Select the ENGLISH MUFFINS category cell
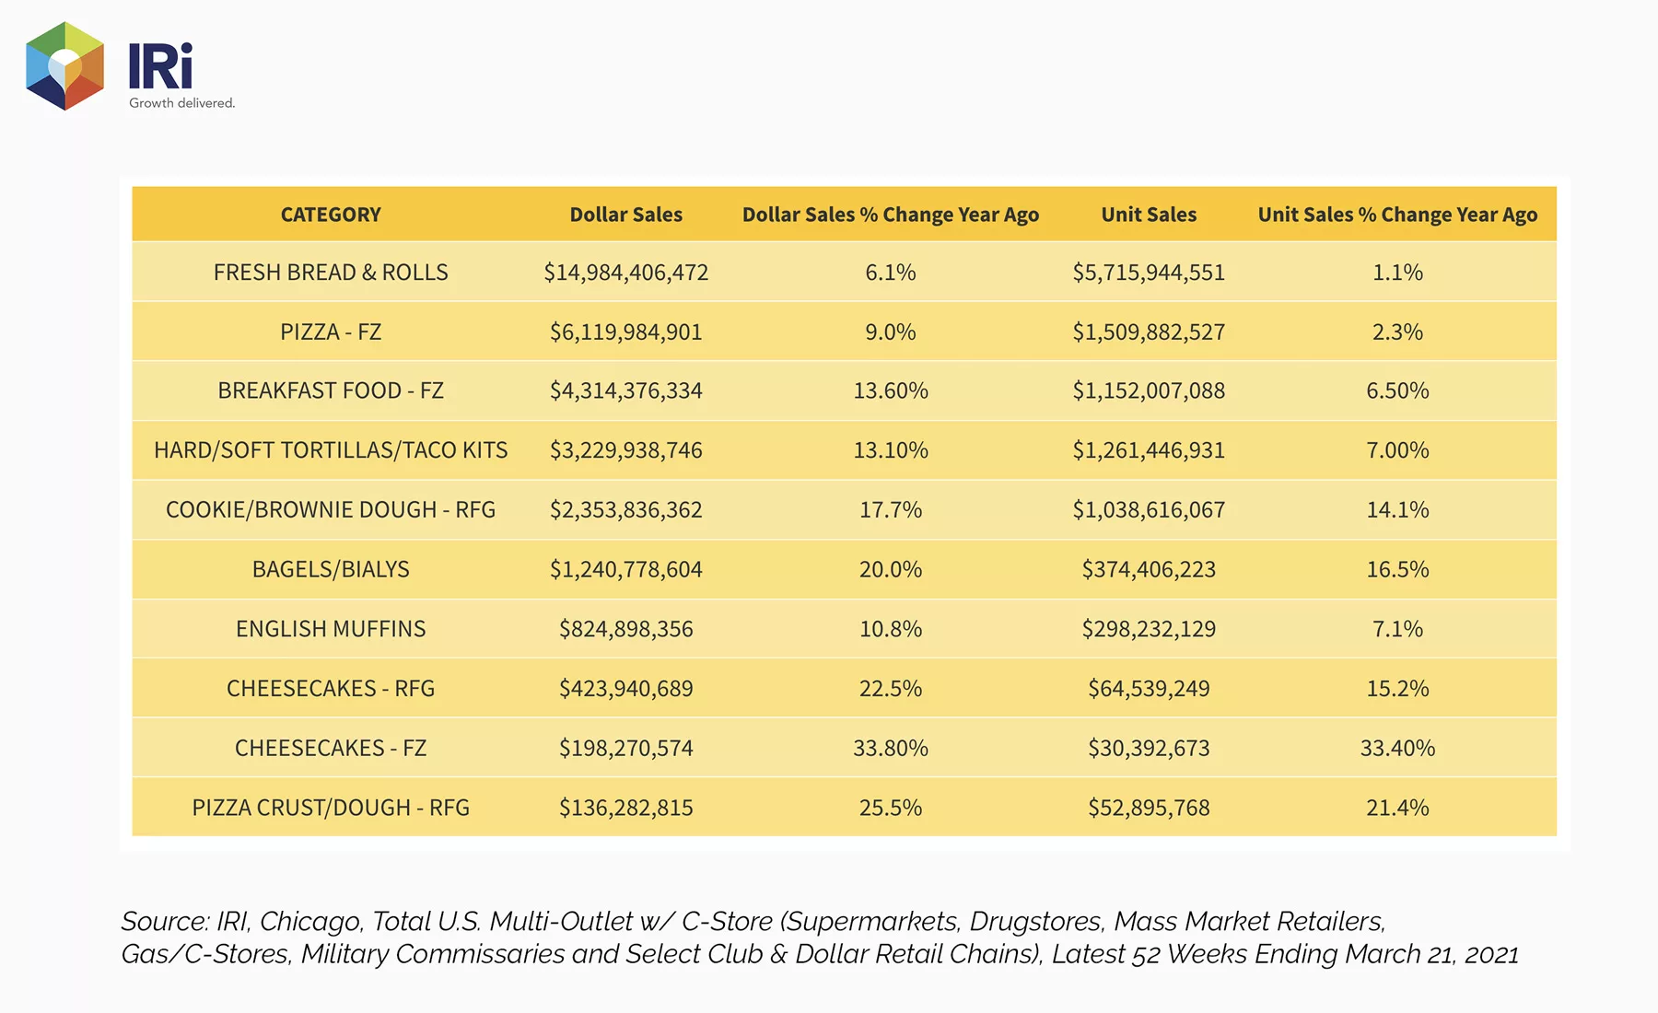The width and height of the screenshot is (1658, 1013). point(331,629)
